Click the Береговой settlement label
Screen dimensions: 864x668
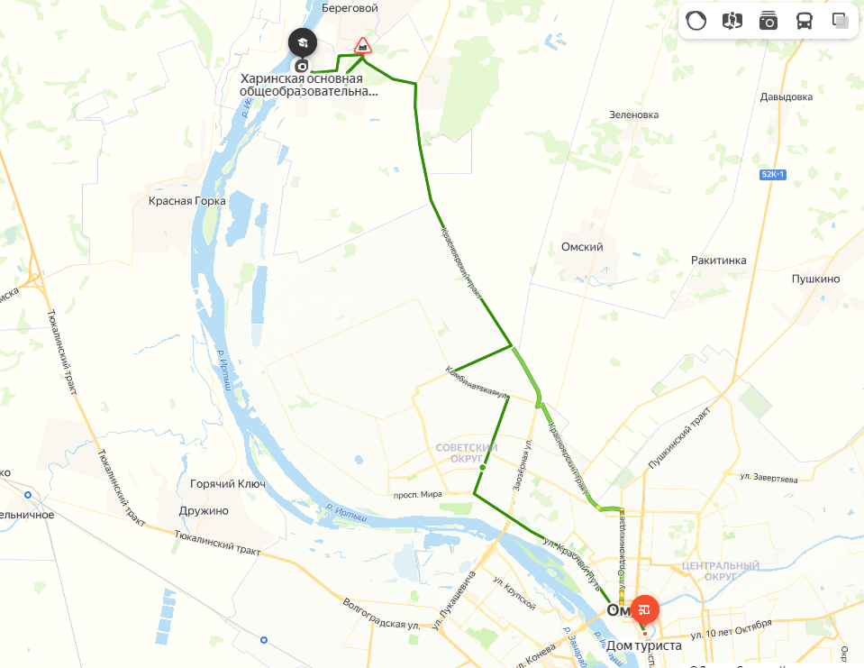tap(350, 8)
